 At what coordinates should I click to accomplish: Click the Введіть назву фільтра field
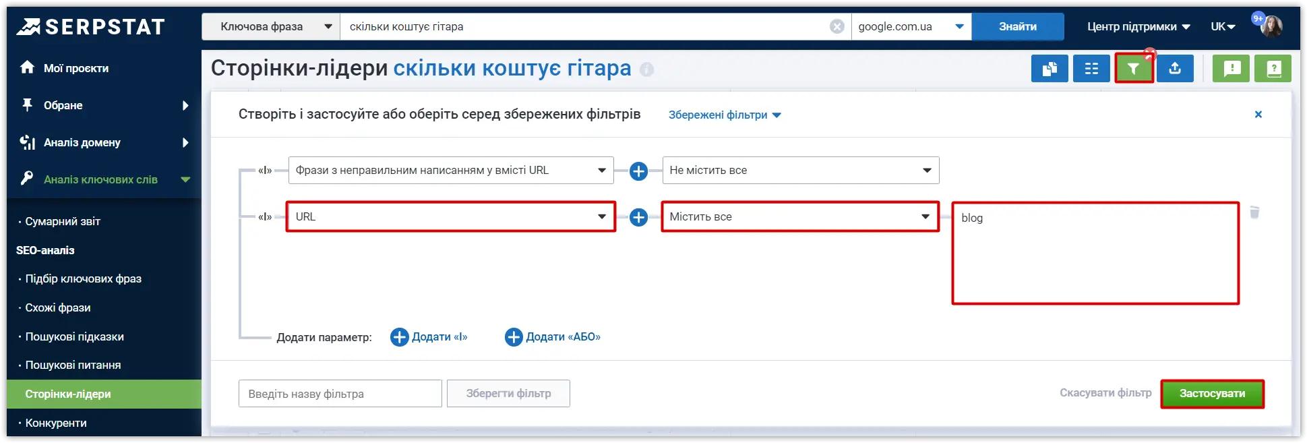coord(340,393)
